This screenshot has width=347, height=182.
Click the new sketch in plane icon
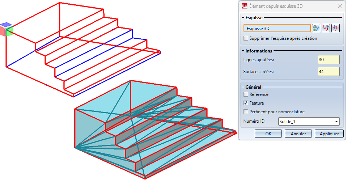click(335, 28)
